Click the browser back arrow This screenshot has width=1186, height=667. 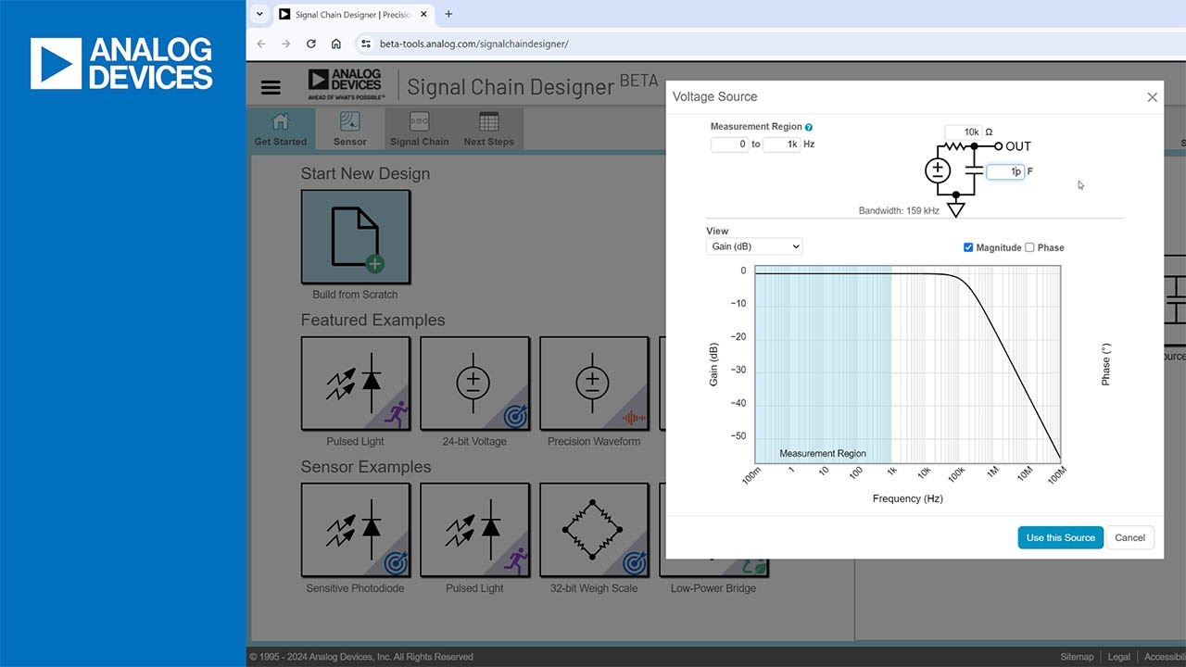tap(261, 44)
